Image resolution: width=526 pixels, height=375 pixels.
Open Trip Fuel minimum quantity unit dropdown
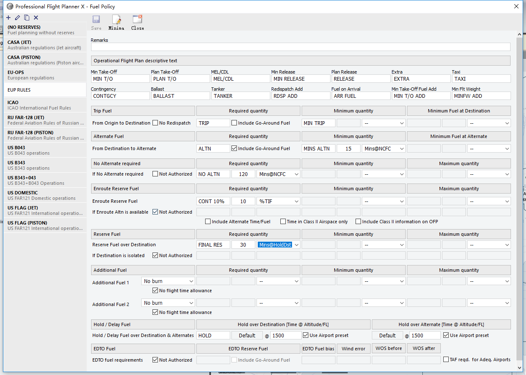click(384, 123)
